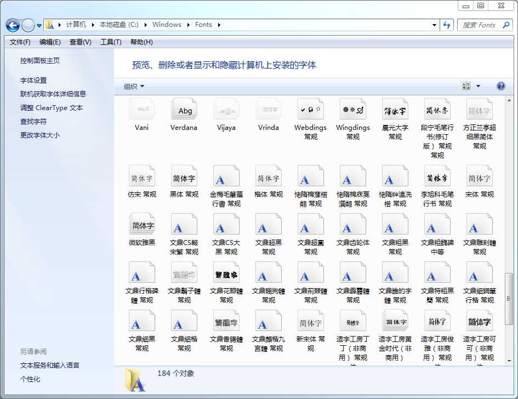Click the scrollbar down arrow

509,361
